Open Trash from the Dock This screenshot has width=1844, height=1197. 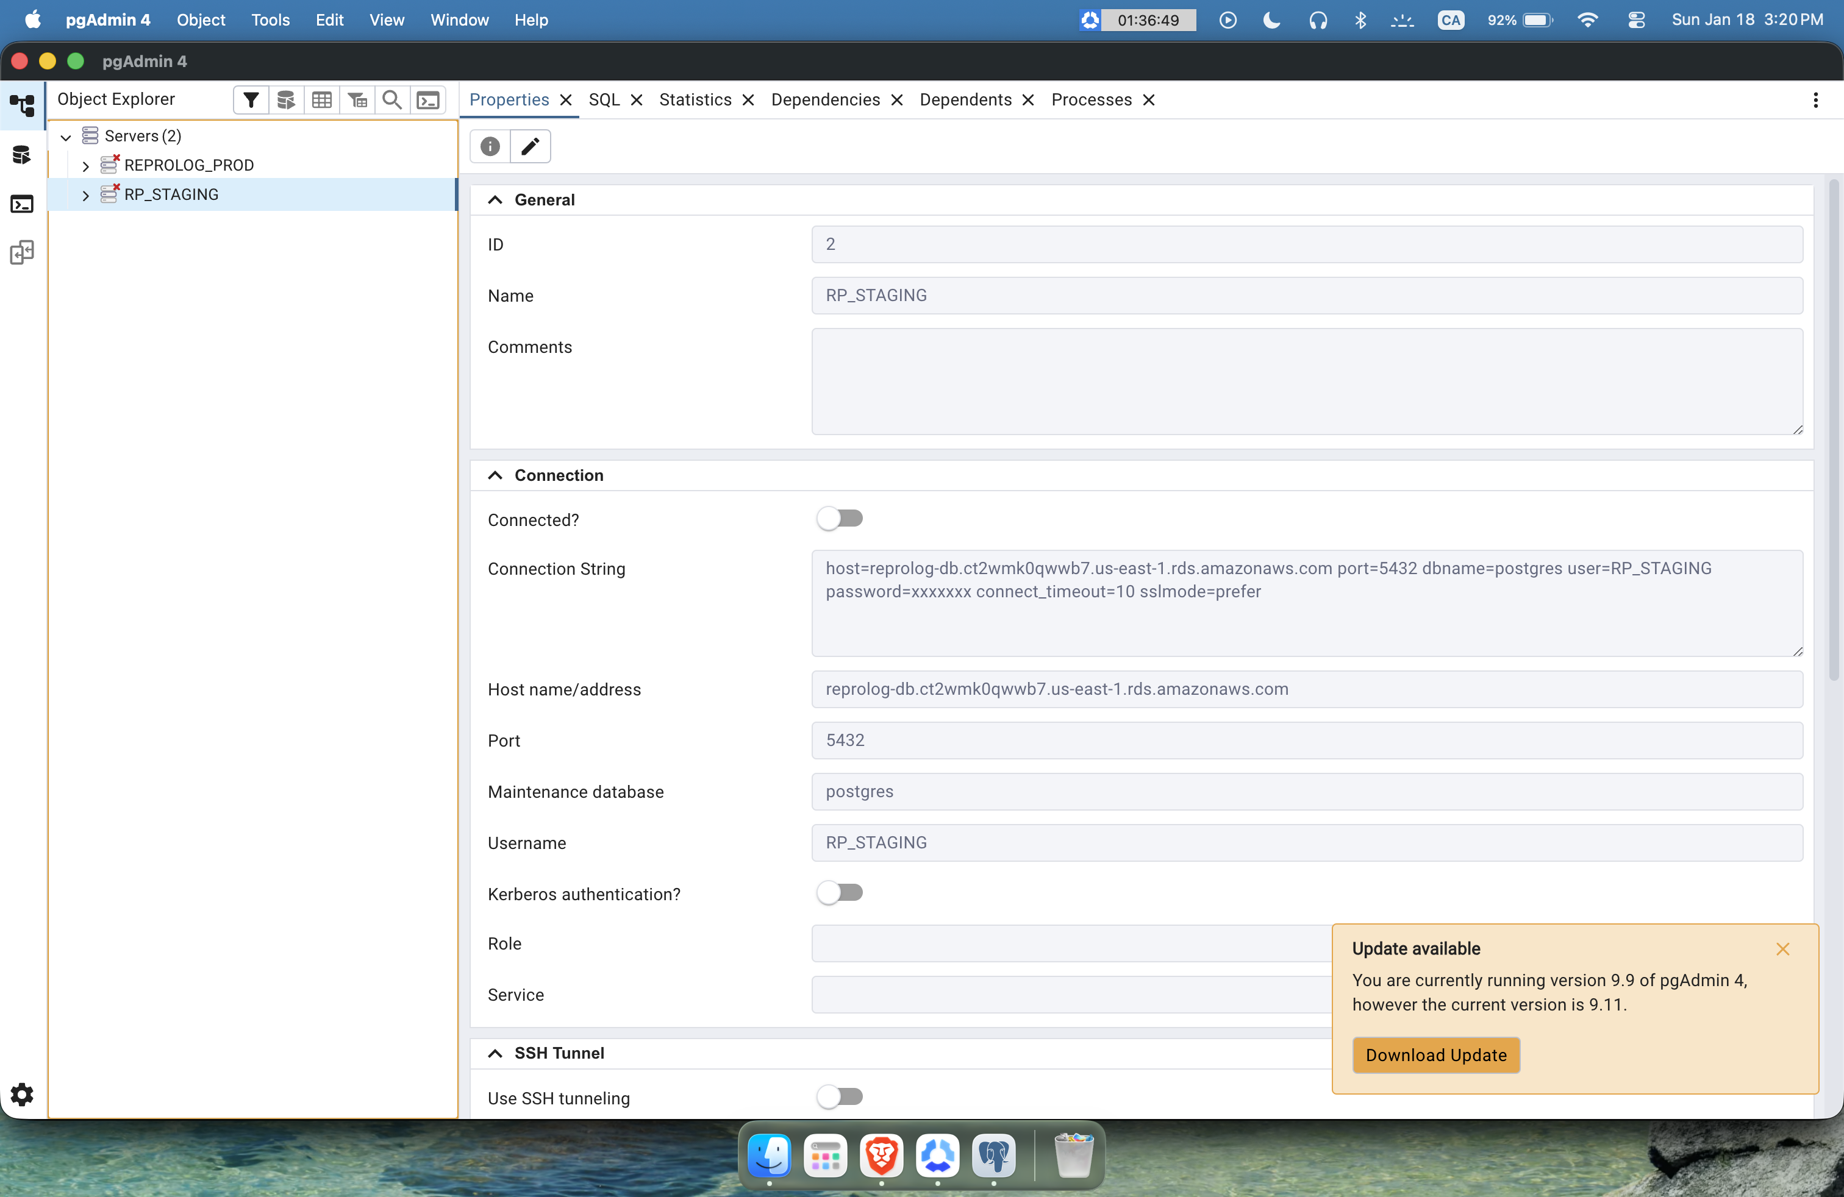pyautogui.click(x=1074, y=1156)
